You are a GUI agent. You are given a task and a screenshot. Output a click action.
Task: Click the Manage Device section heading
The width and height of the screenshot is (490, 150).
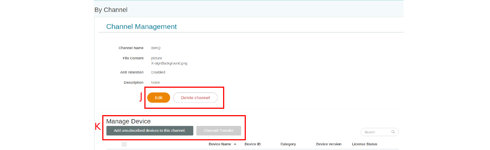pyautogui.click(x=128, y=121)
